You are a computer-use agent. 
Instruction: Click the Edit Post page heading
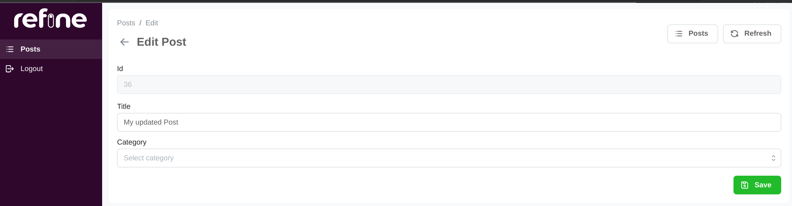[161, 42]
